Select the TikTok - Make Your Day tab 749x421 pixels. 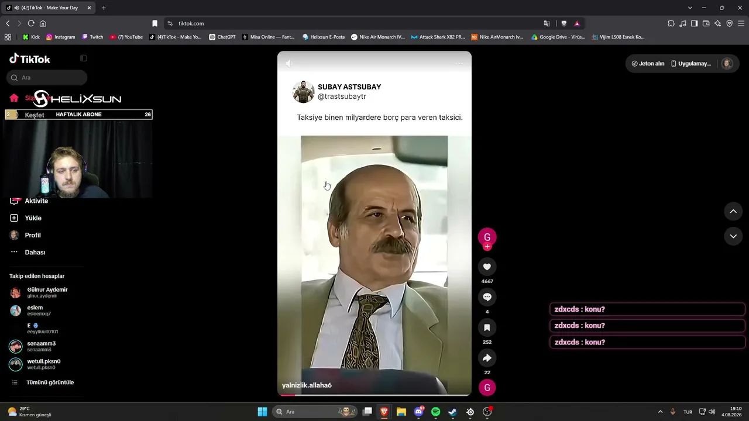(x=49, y=8)
